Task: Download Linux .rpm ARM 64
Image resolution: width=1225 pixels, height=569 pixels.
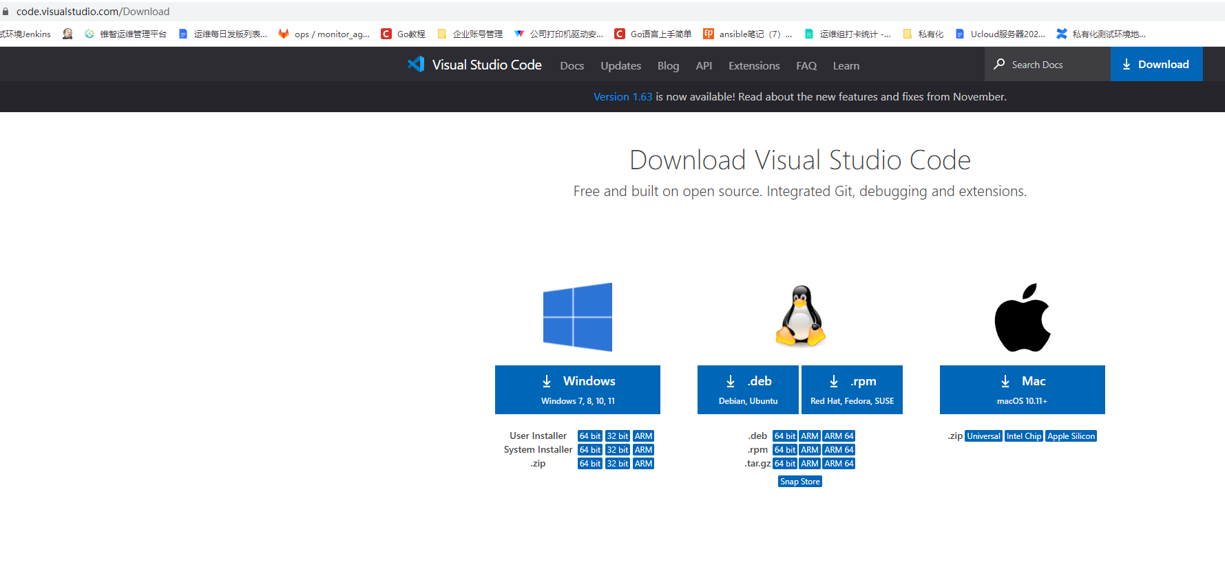Action: (839, 450)
